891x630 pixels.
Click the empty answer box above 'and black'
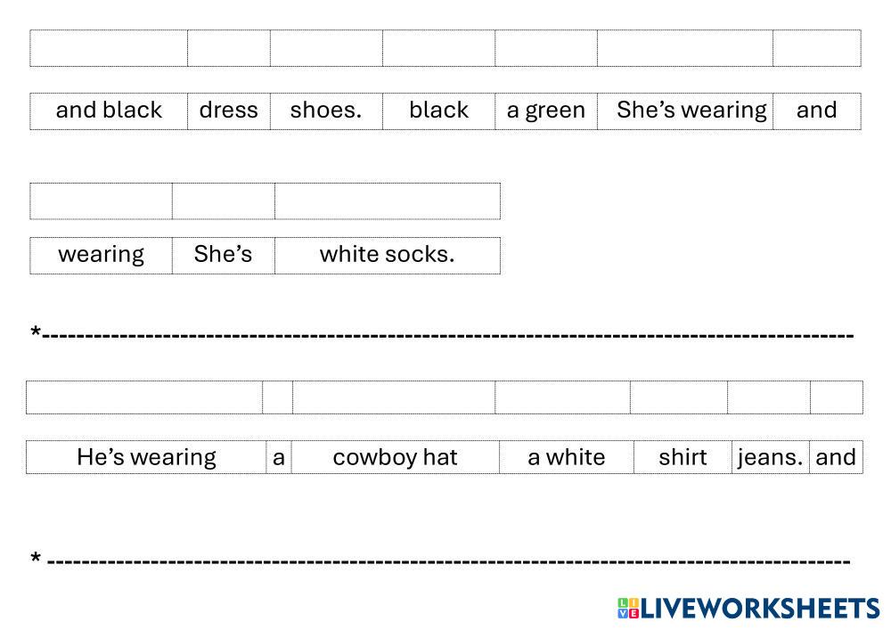point(109,48)
